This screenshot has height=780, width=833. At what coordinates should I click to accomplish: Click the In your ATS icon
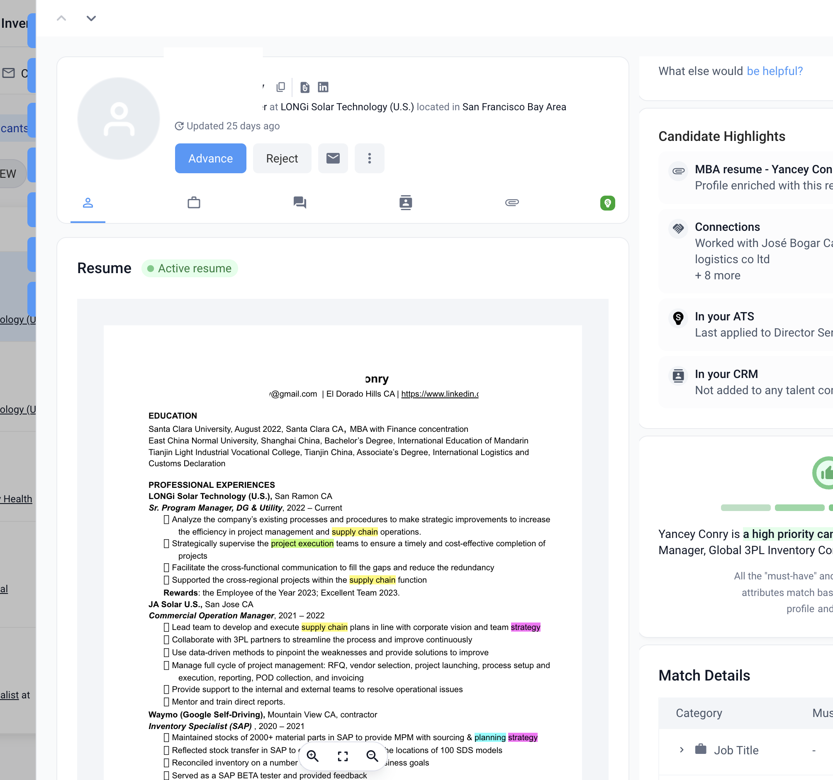(x=678, y=318)
